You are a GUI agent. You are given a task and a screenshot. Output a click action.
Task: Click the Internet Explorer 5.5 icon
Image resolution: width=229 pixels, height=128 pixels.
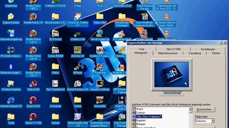(11, 102)
